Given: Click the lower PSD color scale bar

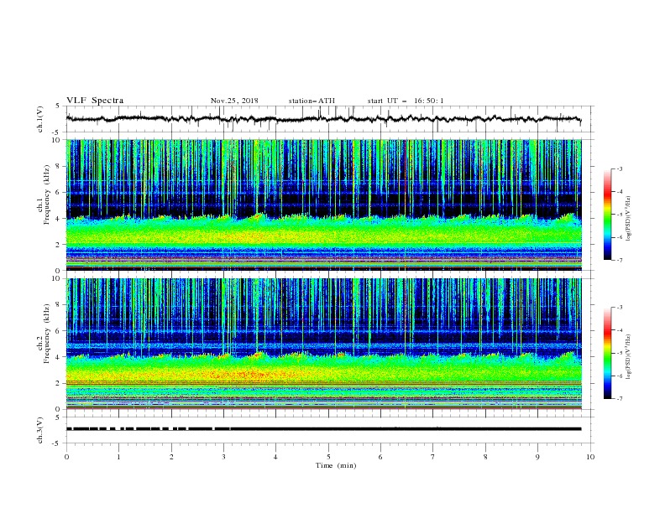Looking at the screenshot, I should [x=607, y=353].
